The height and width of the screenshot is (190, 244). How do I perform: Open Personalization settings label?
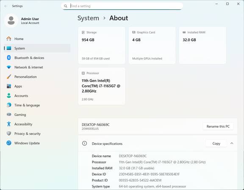click(x=25, y=76)
